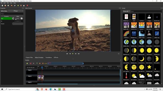Open the Track 4 menu arrow
163x91 pixels.
[27, 76]
